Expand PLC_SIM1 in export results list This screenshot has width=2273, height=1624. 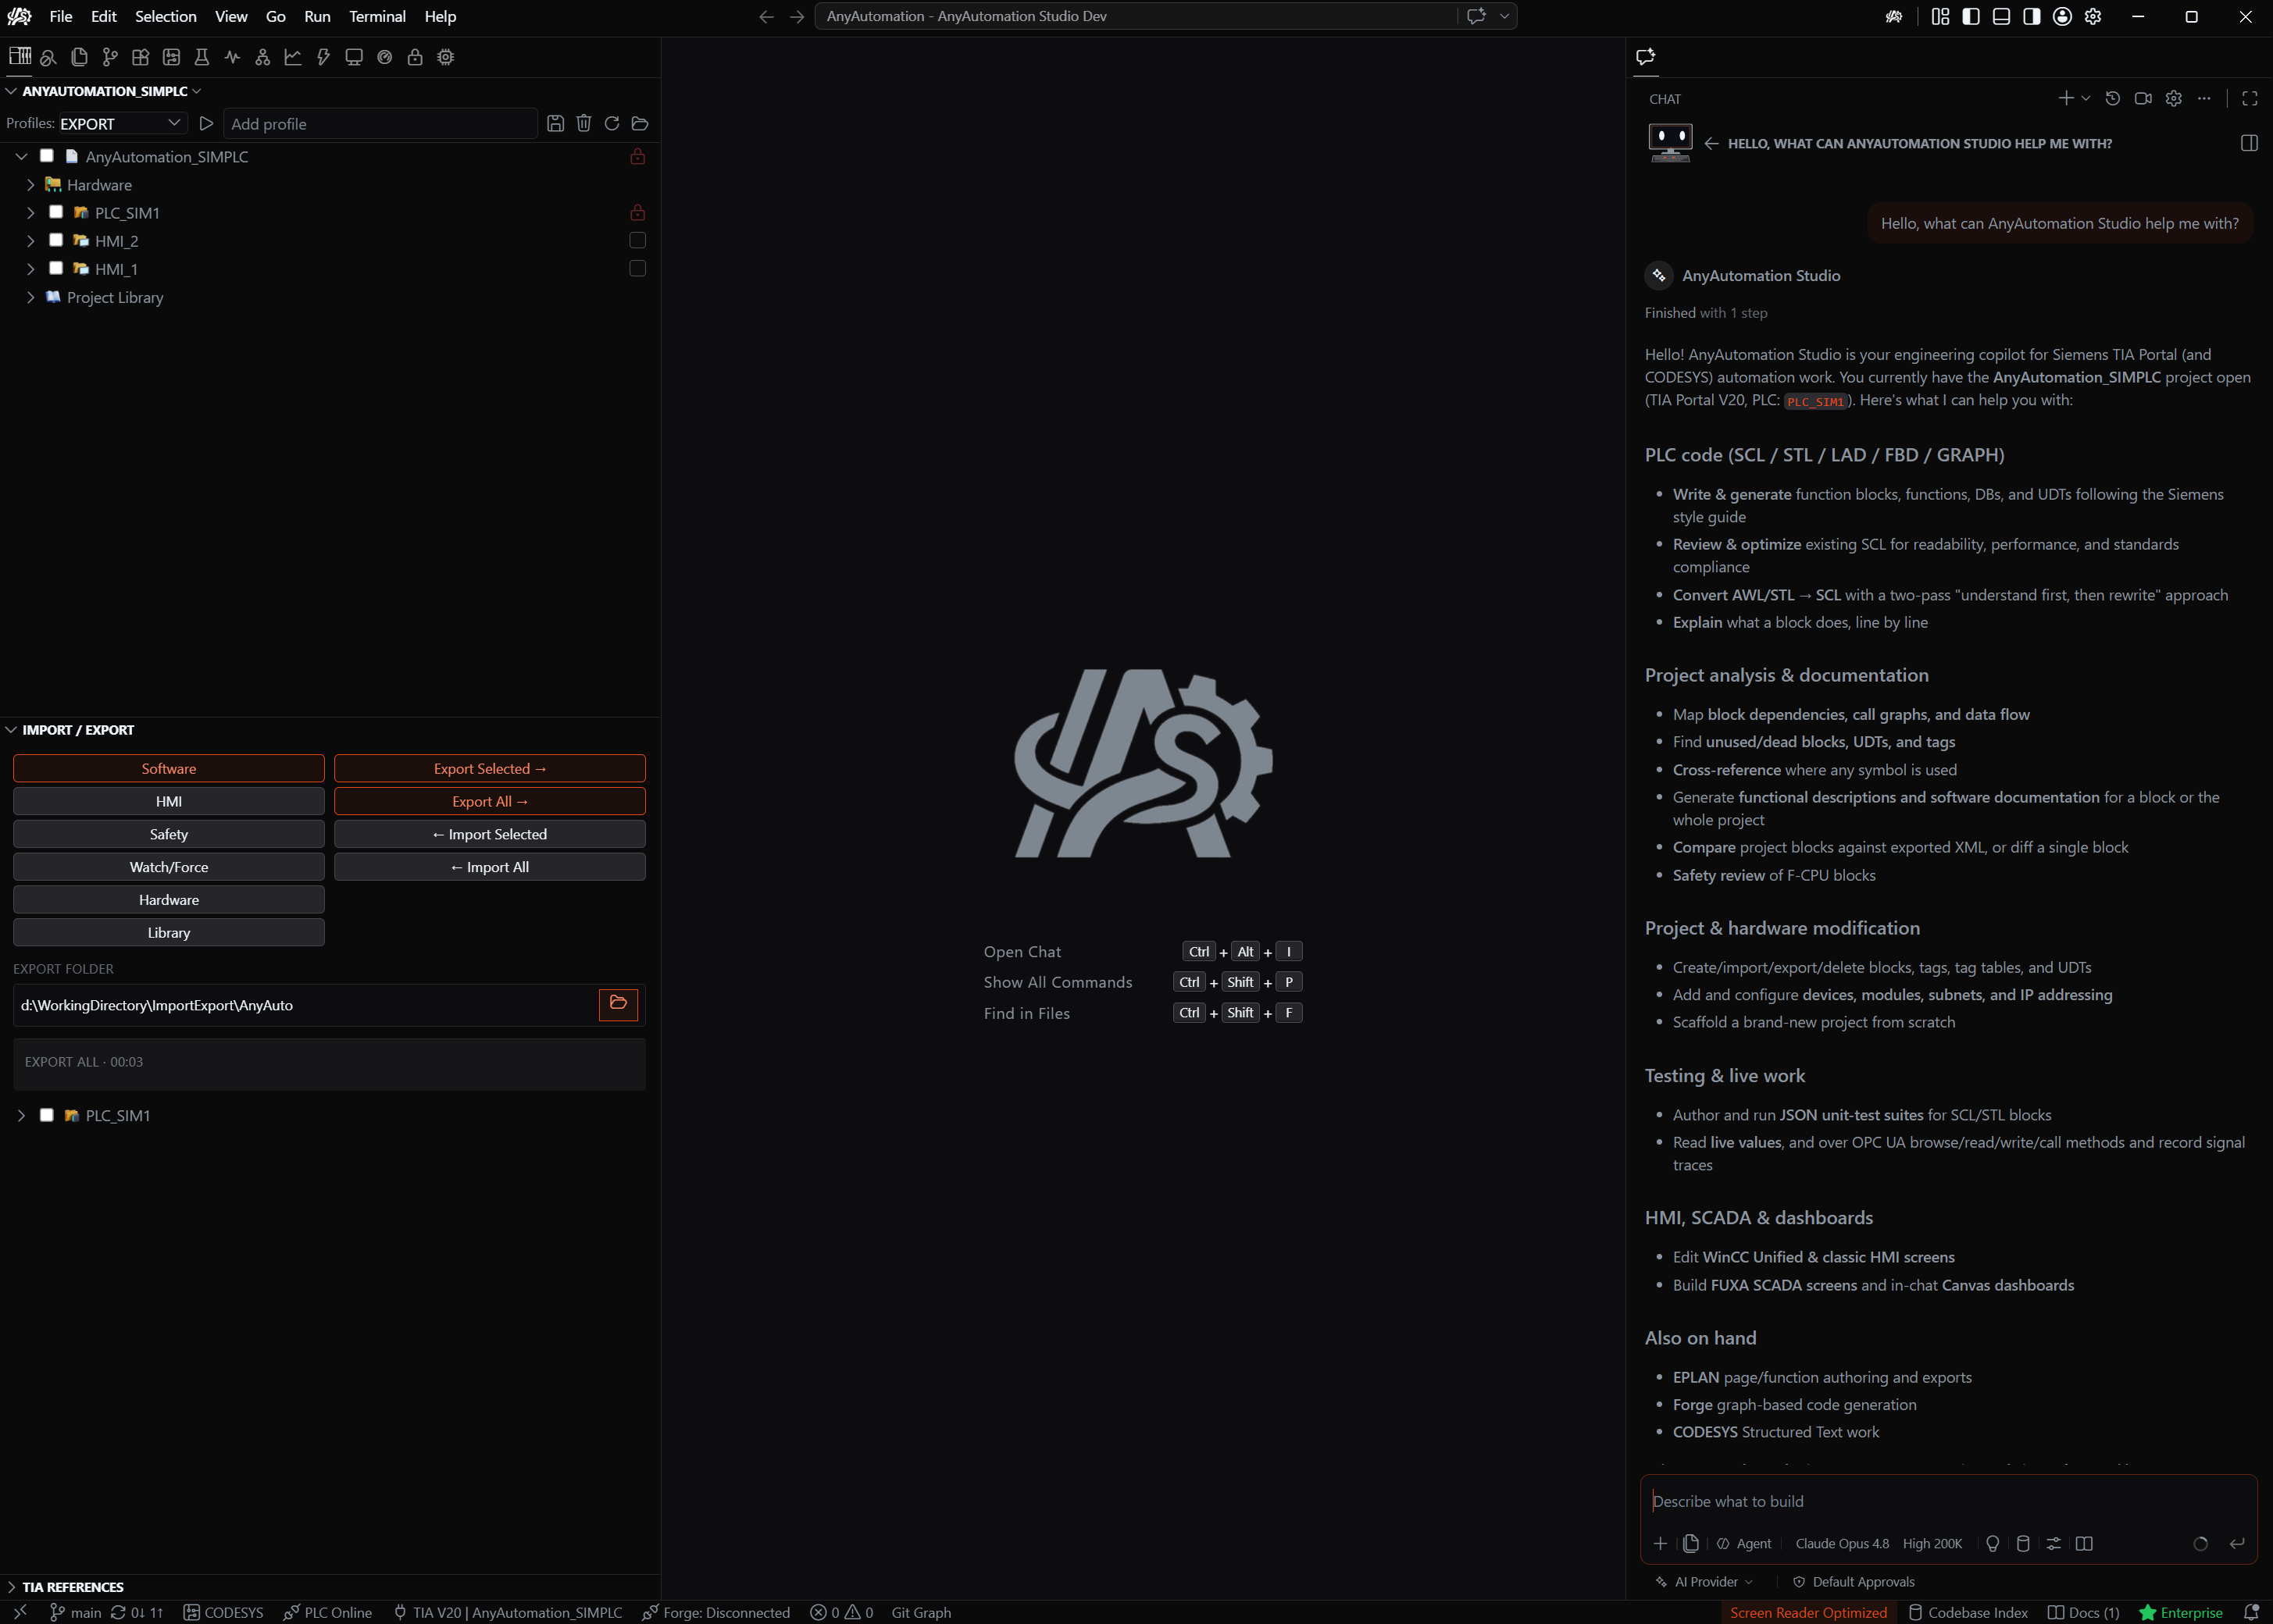pyautogui.click(x=21, y=1115)
